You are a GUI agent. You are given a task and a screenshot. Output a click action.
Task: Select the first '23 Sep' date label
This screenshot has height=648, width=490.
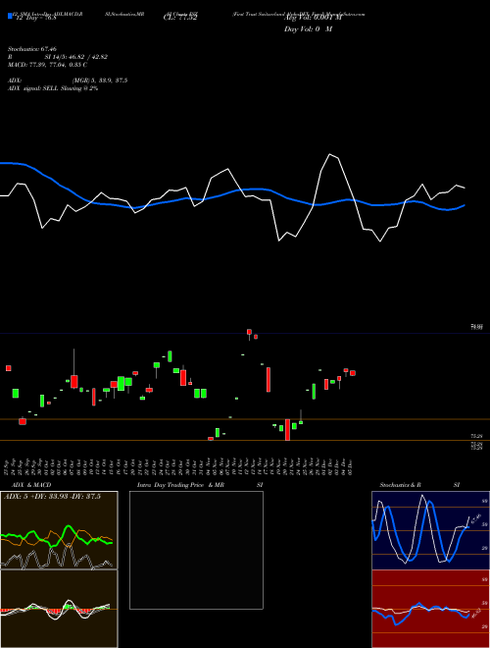7,466
